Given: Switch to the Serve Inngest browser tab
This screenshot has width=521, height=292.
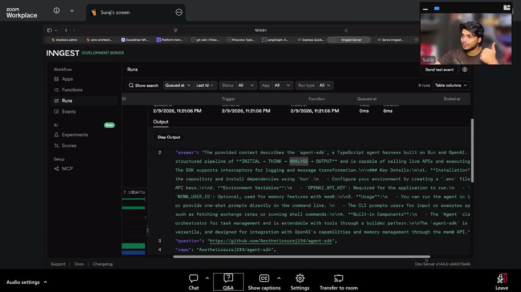Looking at the screenshot, I should pyautogui.click(x=390, y=39).
